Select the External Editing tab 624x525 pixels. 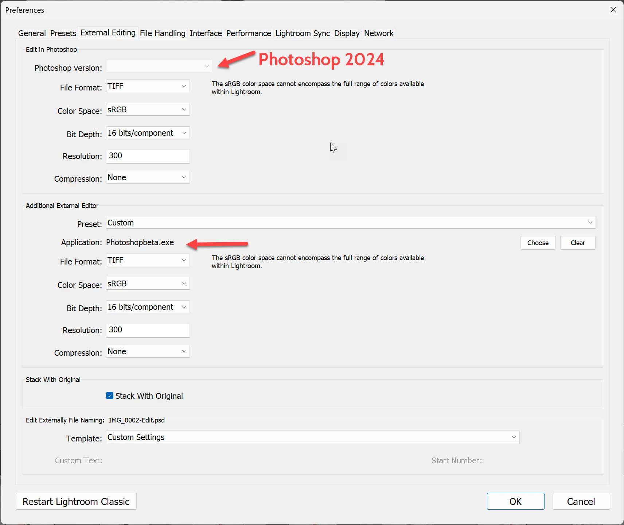pyautogui.click(x=108, y=33)
